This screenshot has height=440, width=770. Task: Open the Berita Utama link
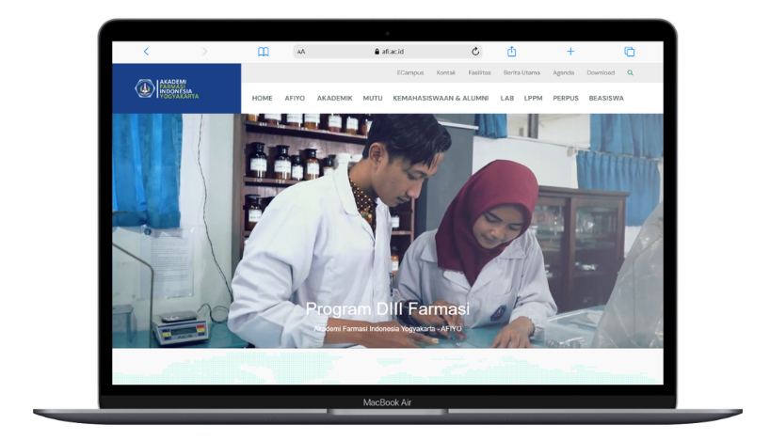click(521, 72)
